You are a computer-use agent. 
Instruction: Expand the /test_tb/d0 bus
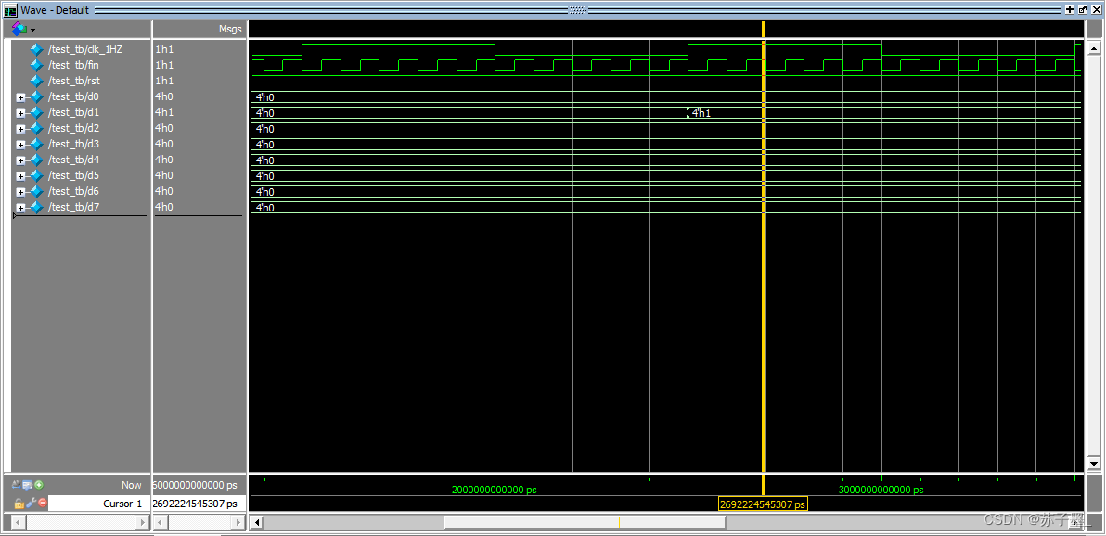(x=20, y=97)
